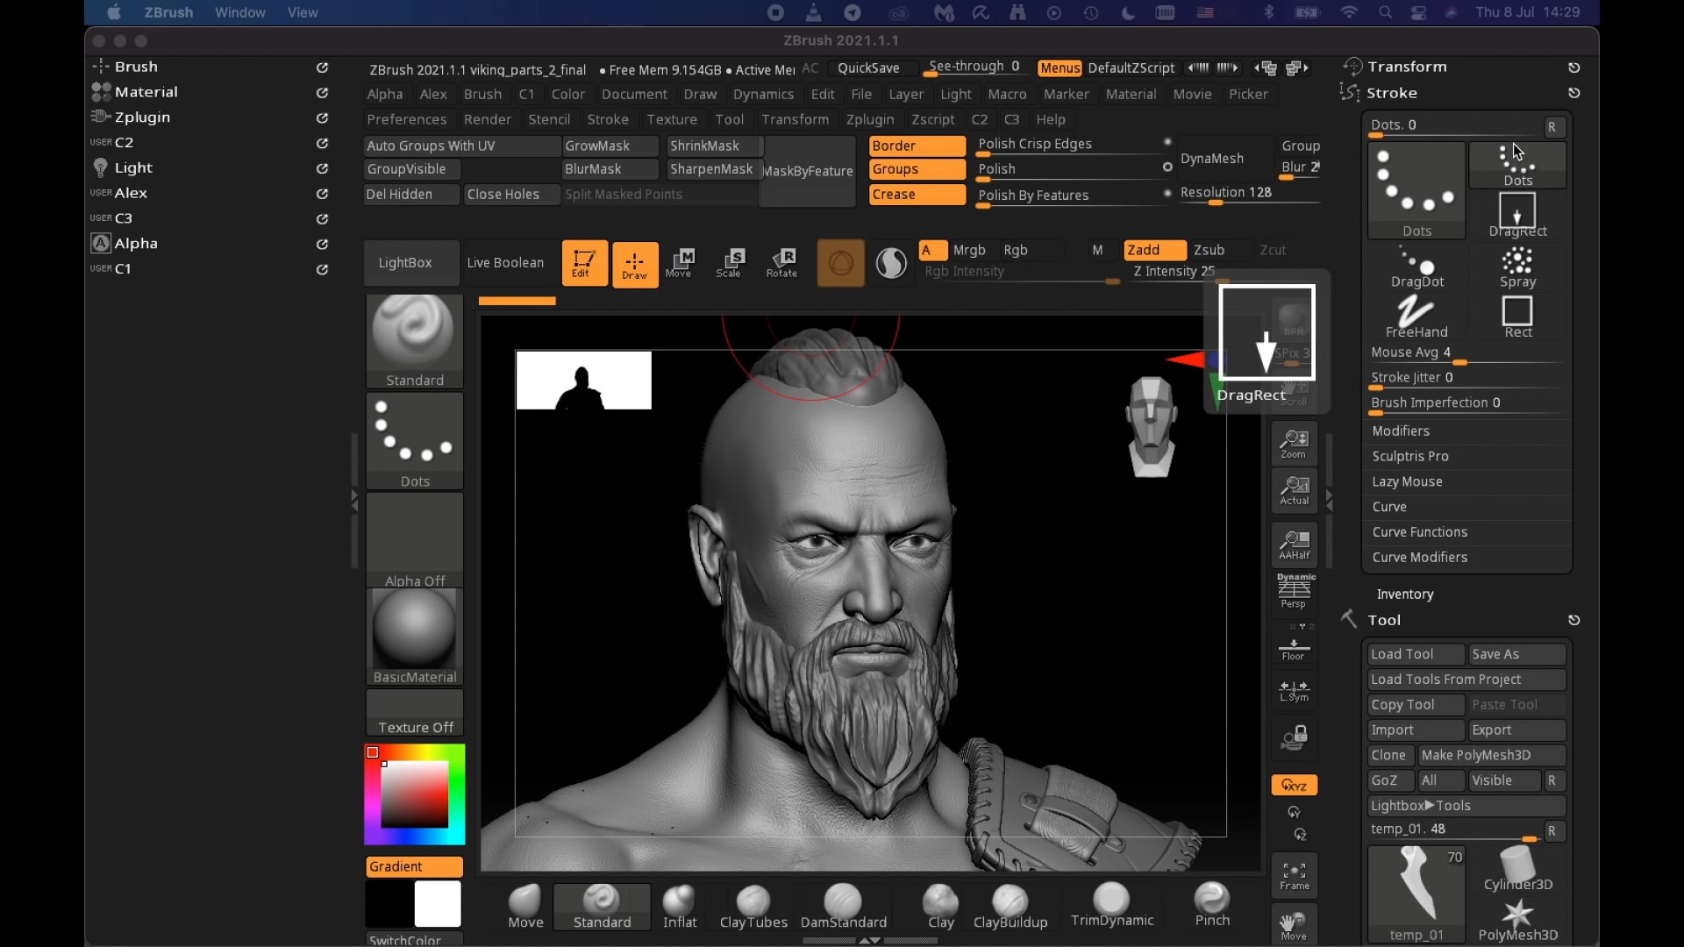
Task: Click the Load Tool button
Action: (x=1414, y=654)
